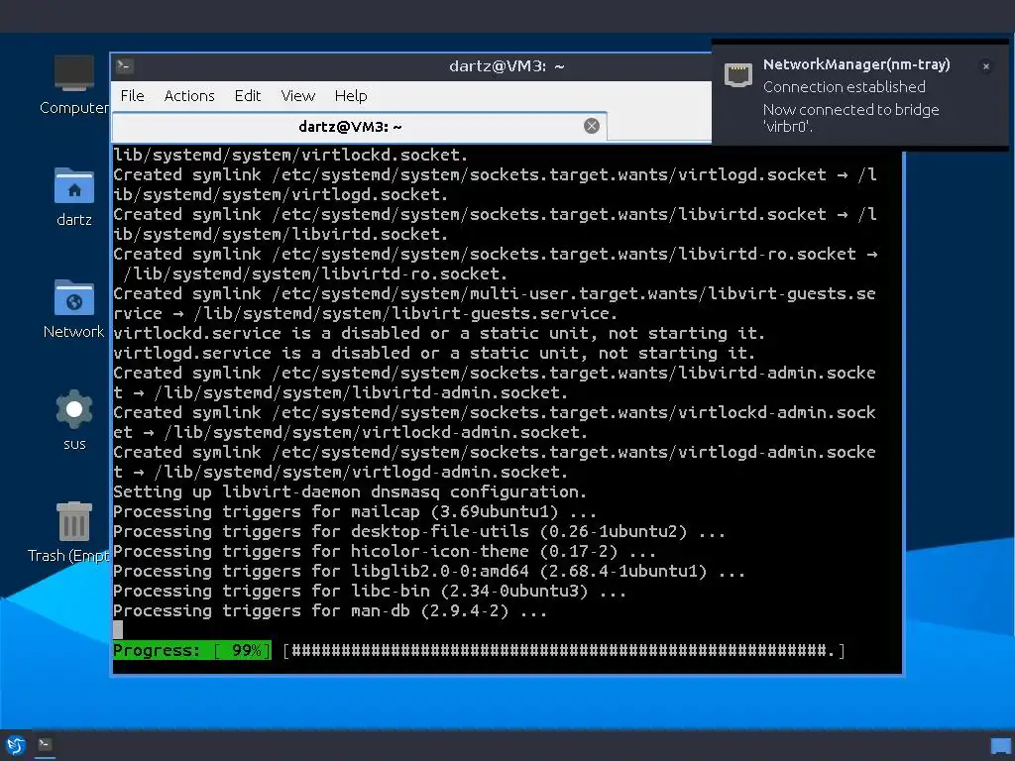Viewport: 1015px width, 761px height.
Task: Click the 'virtlogd.service is a disabled' line
Action: coord(434,354)
